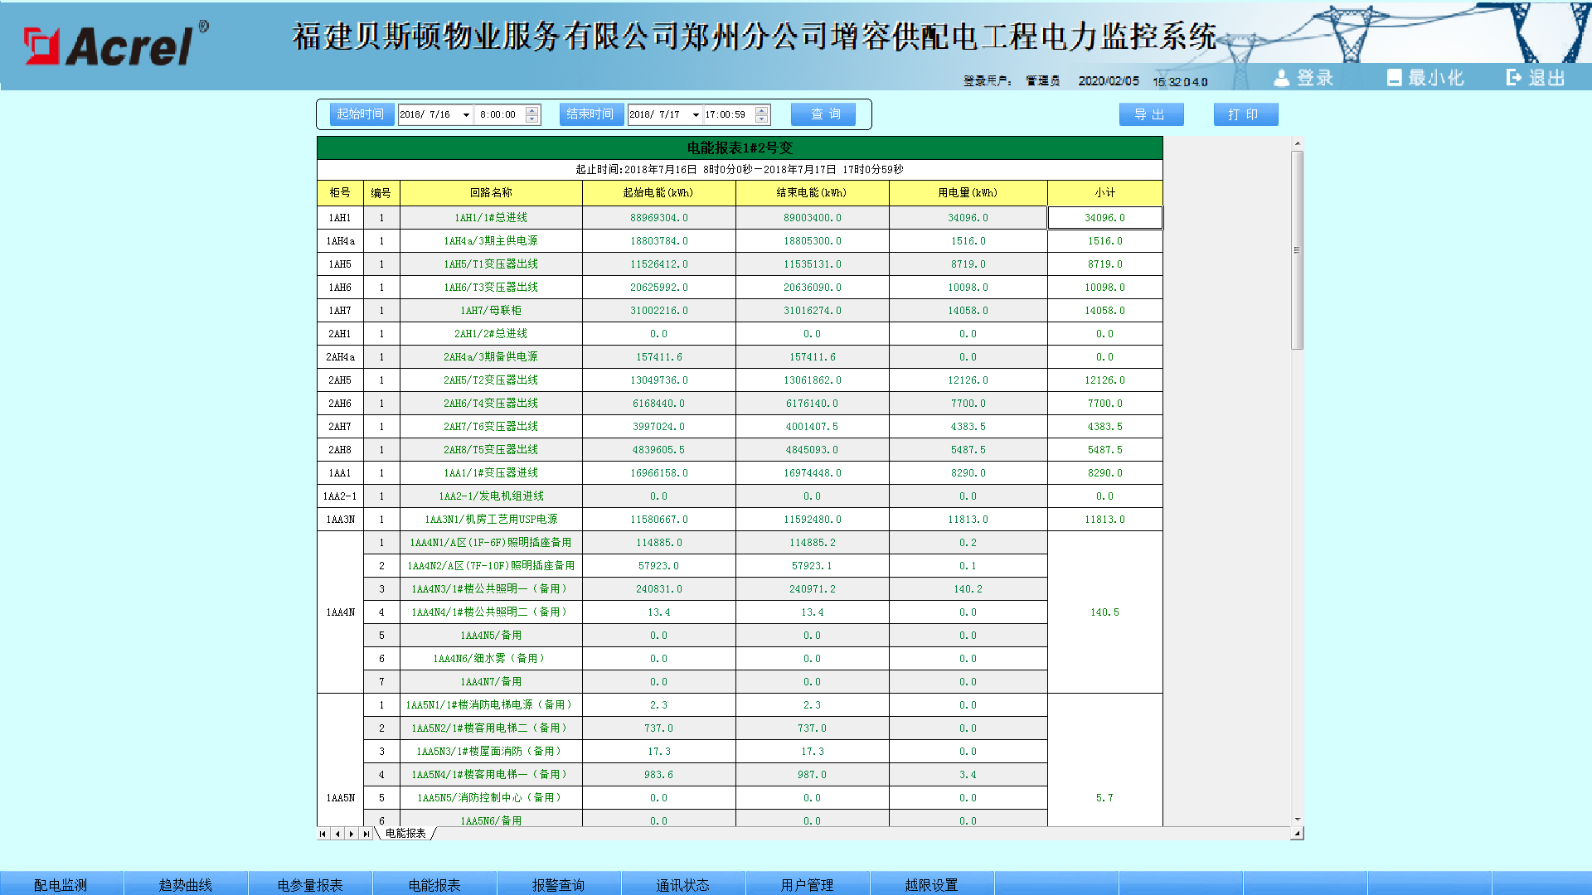The image size is (1592, 895).
Task: Click the 退出 exit icon
Action: (1514, 78)
